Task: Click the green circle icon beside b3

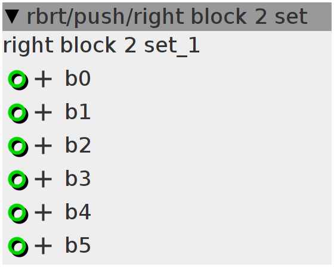Action: (18, 180)
